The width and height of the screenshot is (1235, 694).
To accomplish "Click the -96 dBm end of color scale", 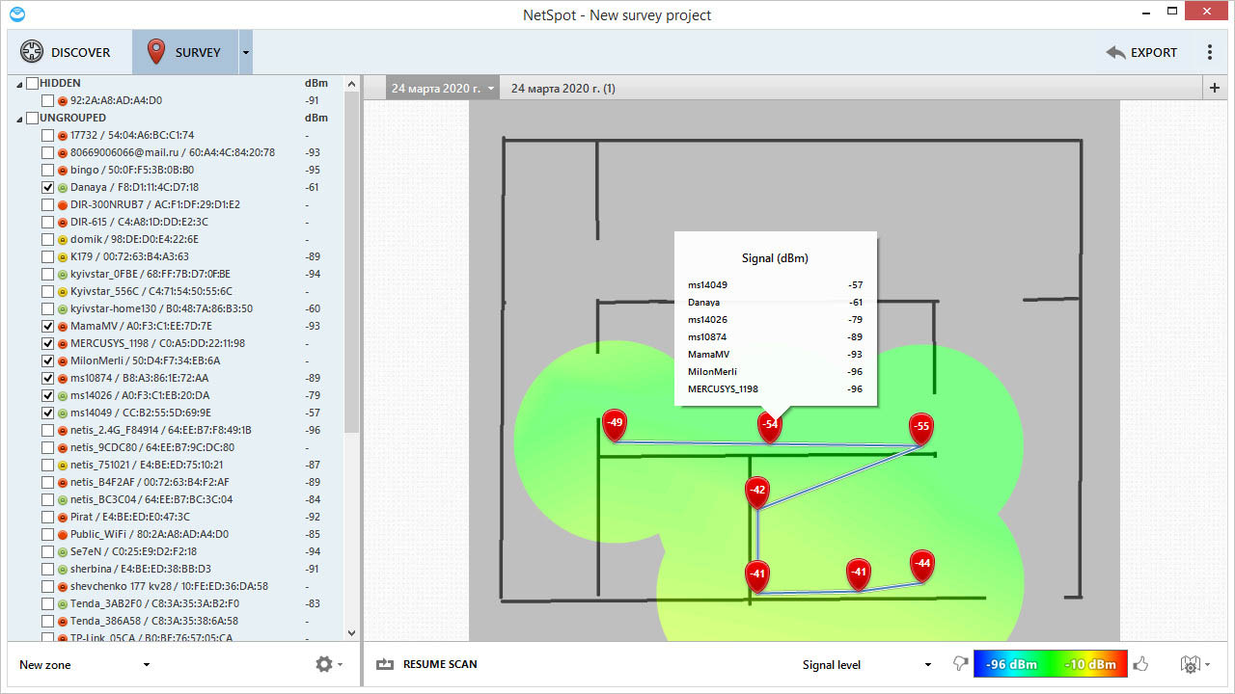I will 1010,664.
